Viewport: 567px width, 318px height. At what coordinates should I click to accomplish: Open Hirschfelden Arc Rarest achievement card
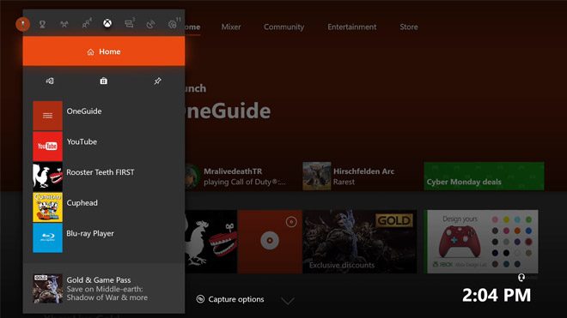349,177
